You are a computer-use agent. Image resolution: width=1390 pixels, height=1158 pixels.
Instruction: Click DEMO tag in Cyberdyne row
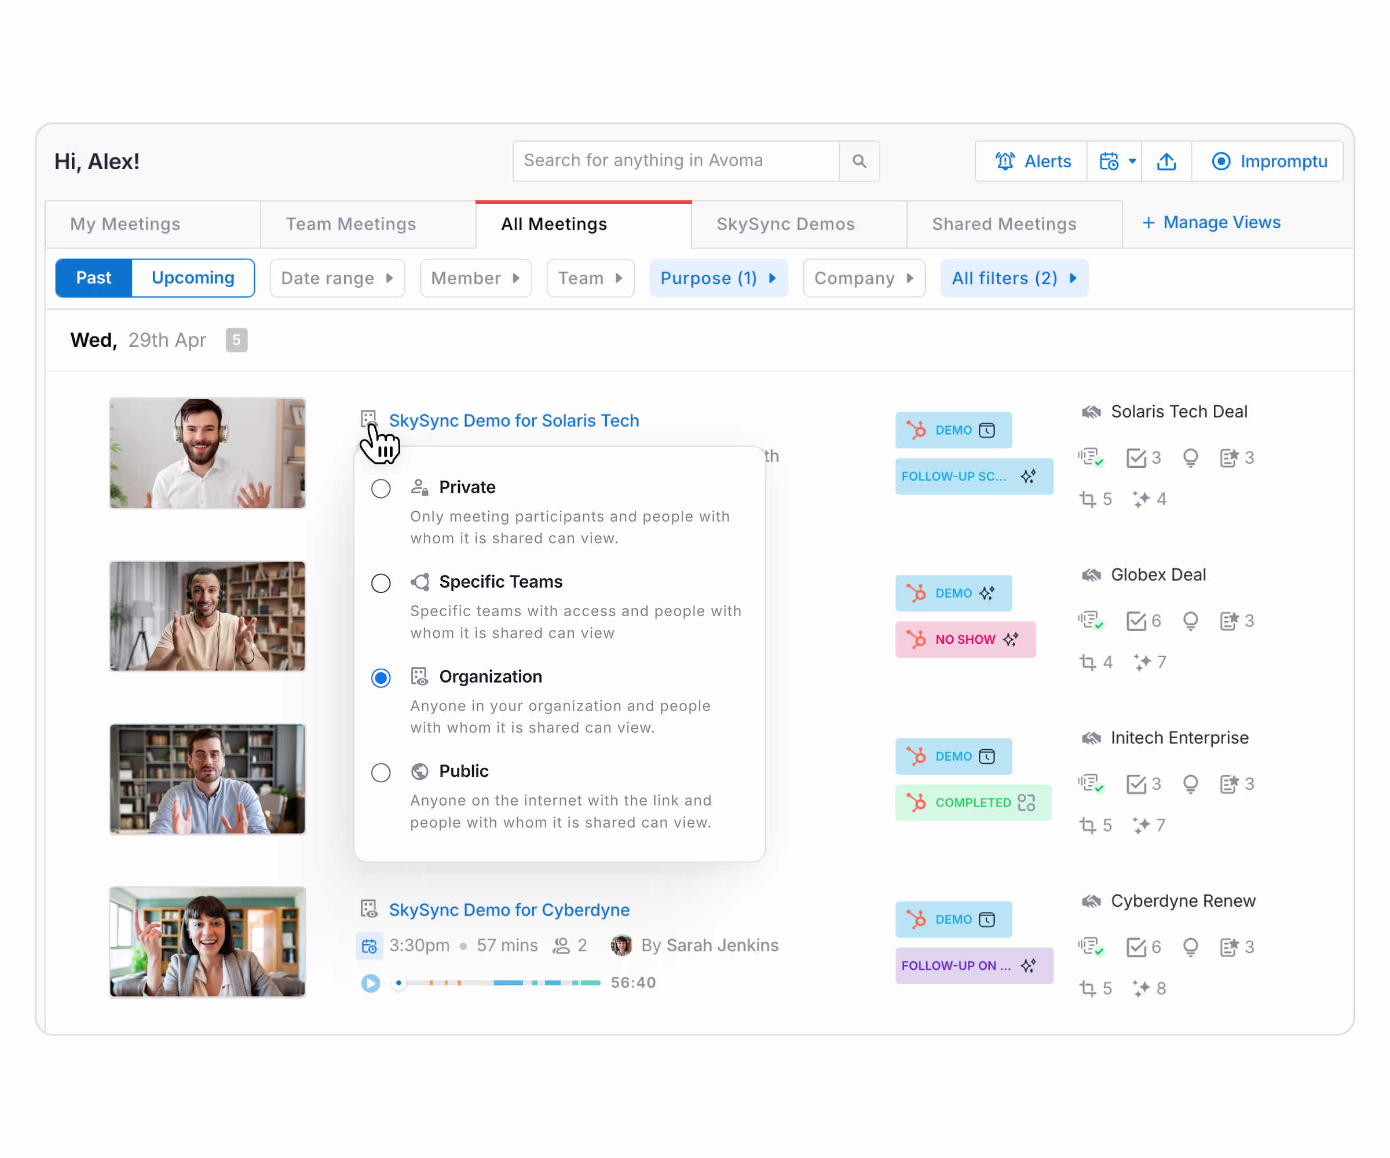click(953, 919)
